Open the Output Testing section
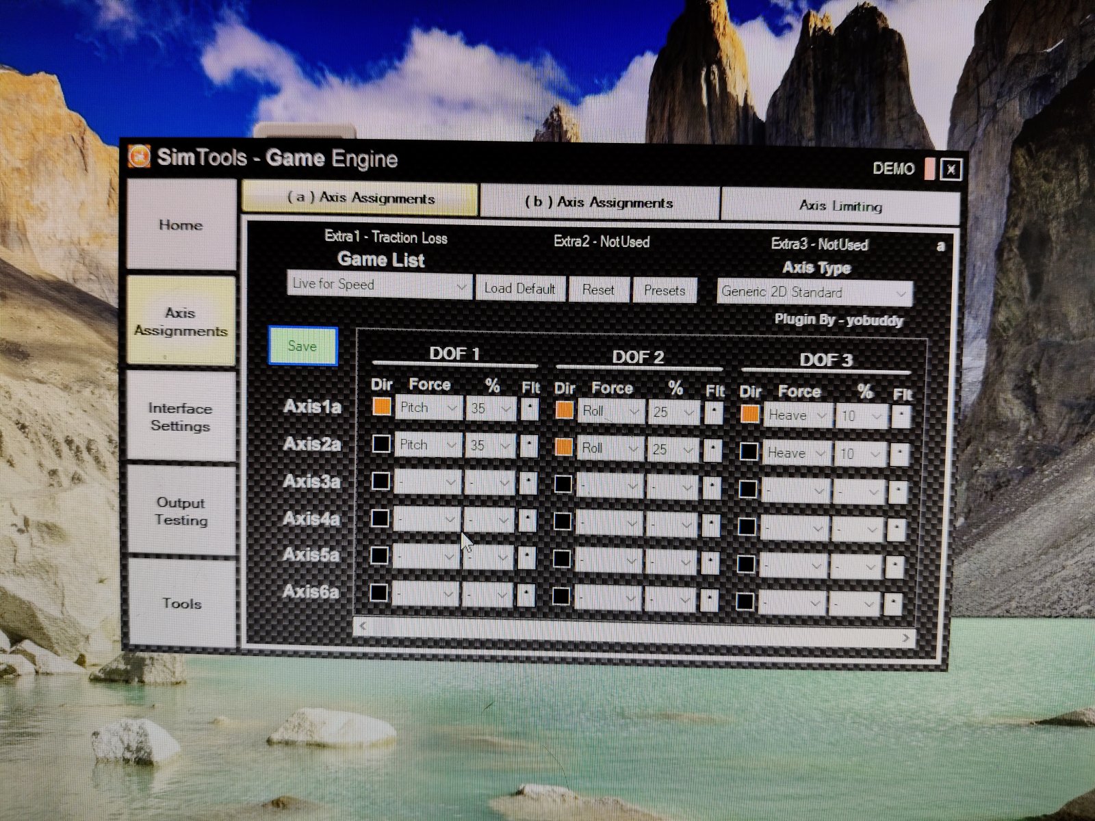This screenshot has height=821, width=1095. [181, 510]
